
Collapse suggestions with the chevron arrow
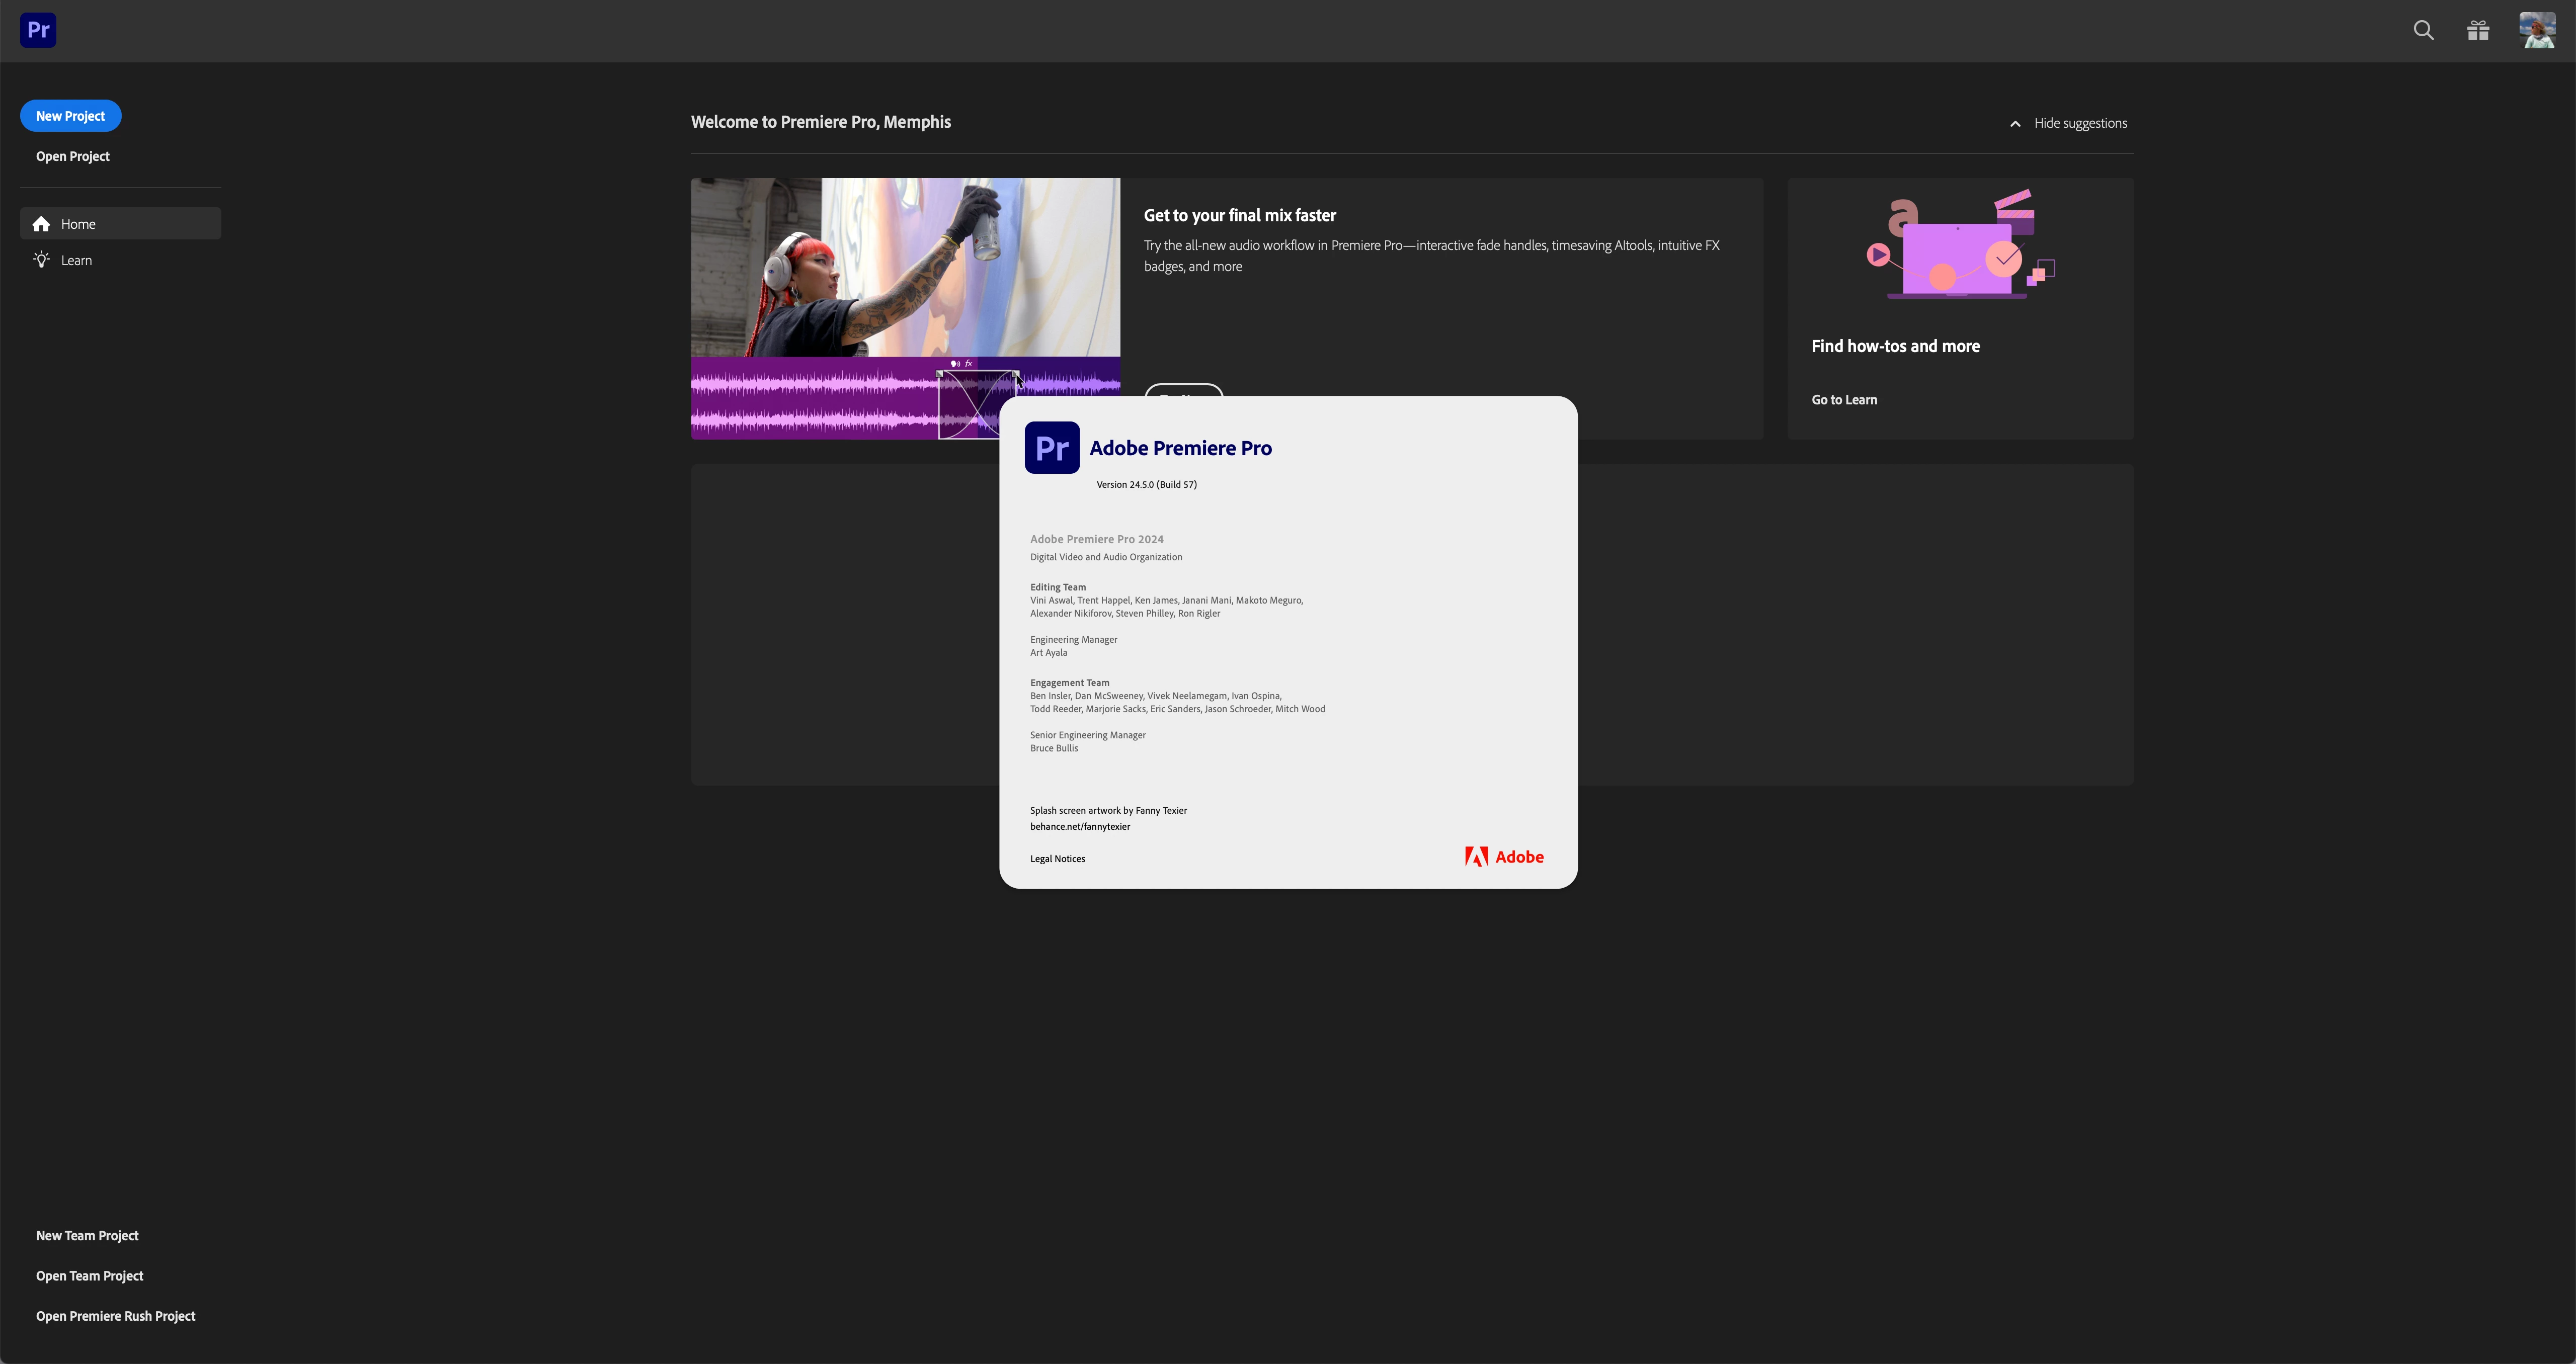click(2015, 124)
